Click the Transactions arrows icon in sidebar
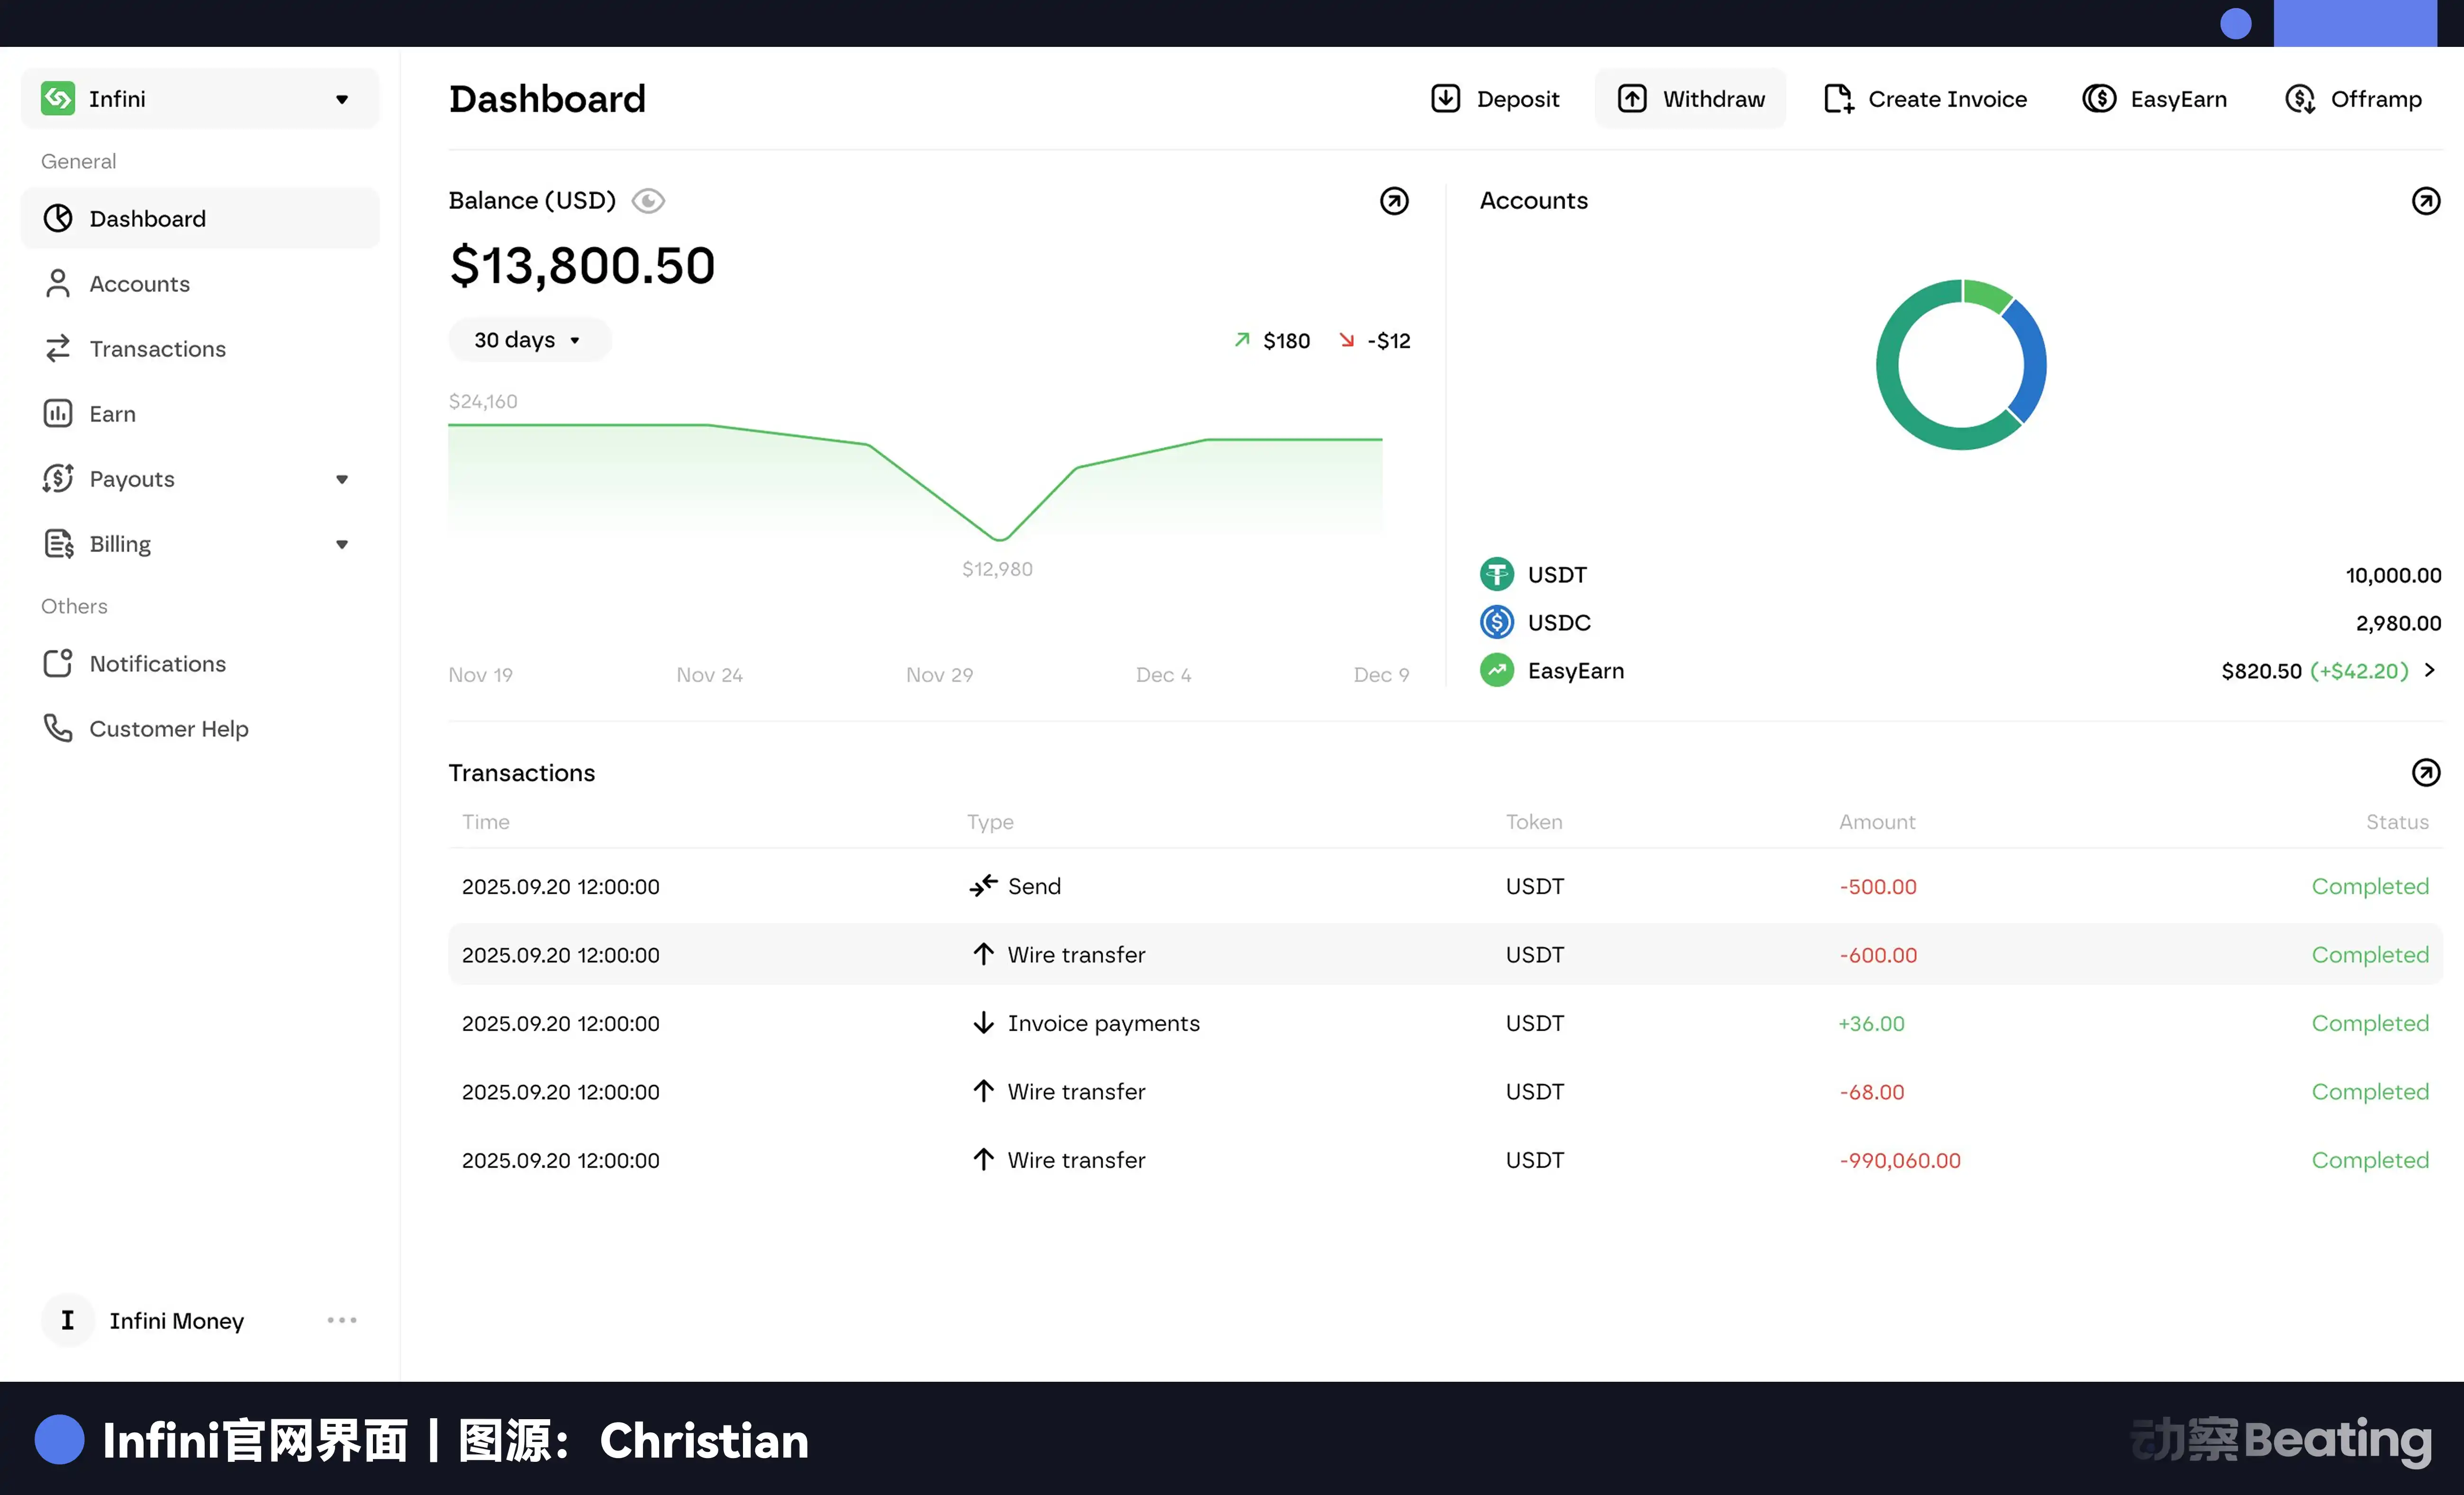Screen dimensions: 2464x1495 click(57, 348)
